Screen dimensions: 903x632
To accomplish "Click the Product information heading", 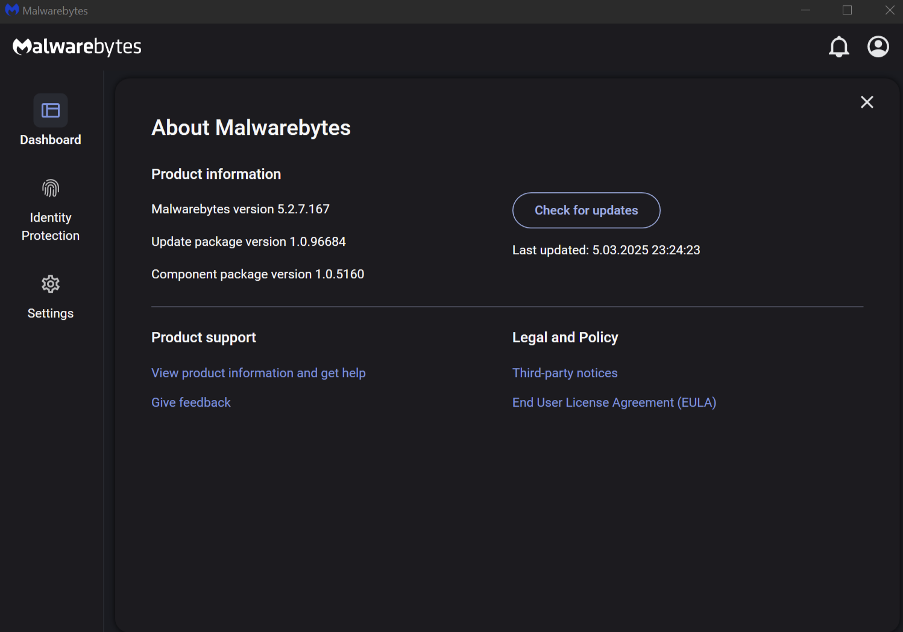I will (x=216, y=174).
